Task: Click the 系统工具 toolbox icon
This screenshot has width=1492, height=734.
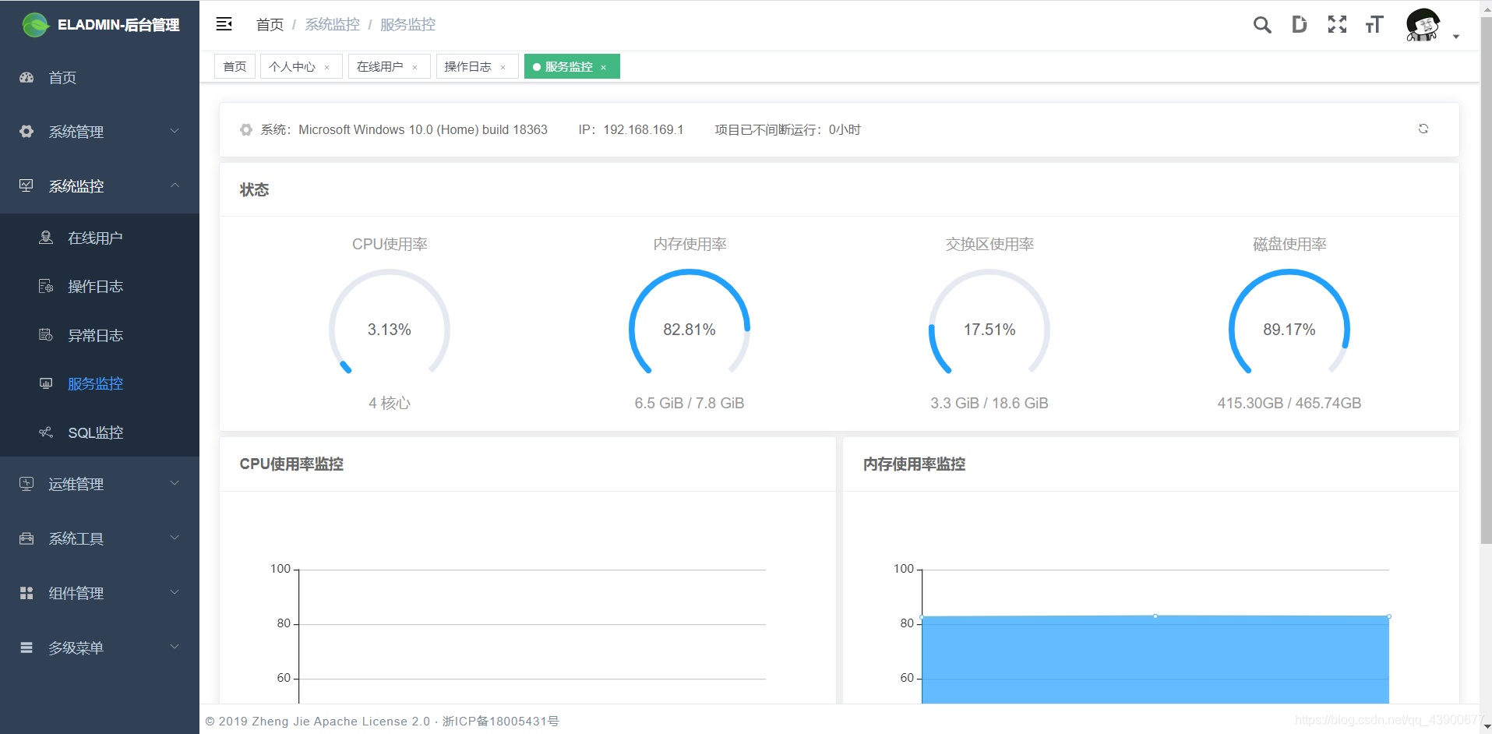Action: click(26, 538)
